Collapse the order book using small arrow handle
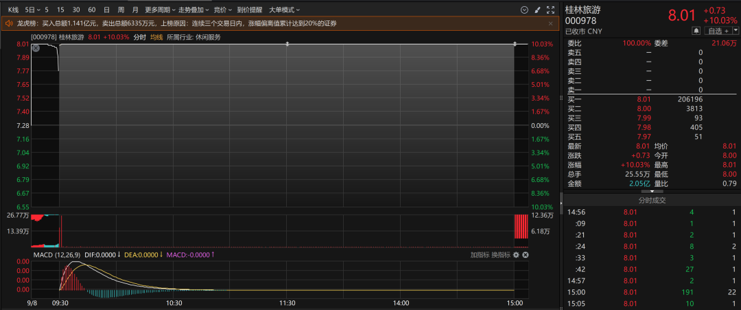 (x=651, y=192)
